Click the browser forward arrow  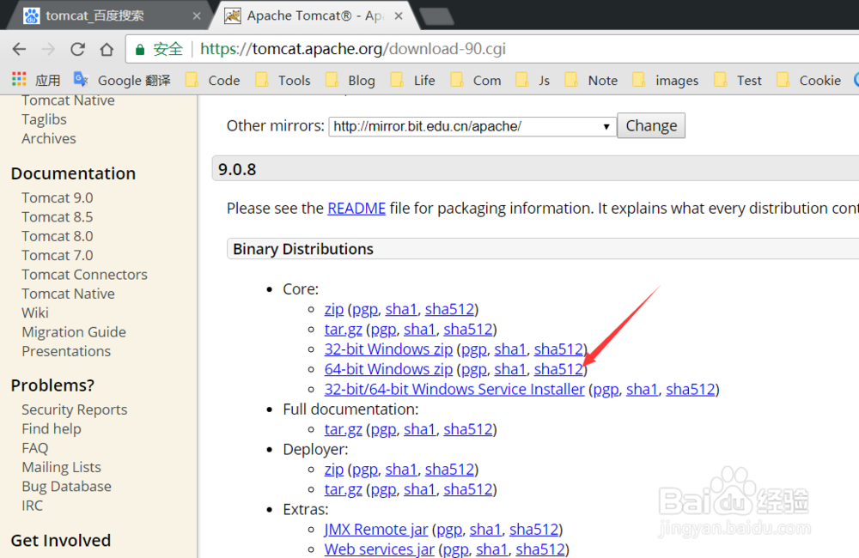(x=48, y=49)
